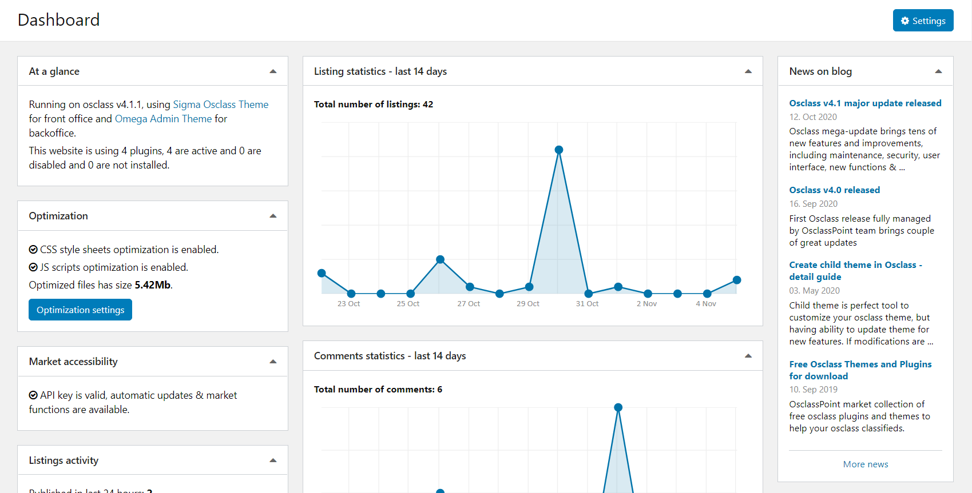972x493 pixels.
Task: Click the '03. May 2020' news date
Action: [x=815, y=291]
